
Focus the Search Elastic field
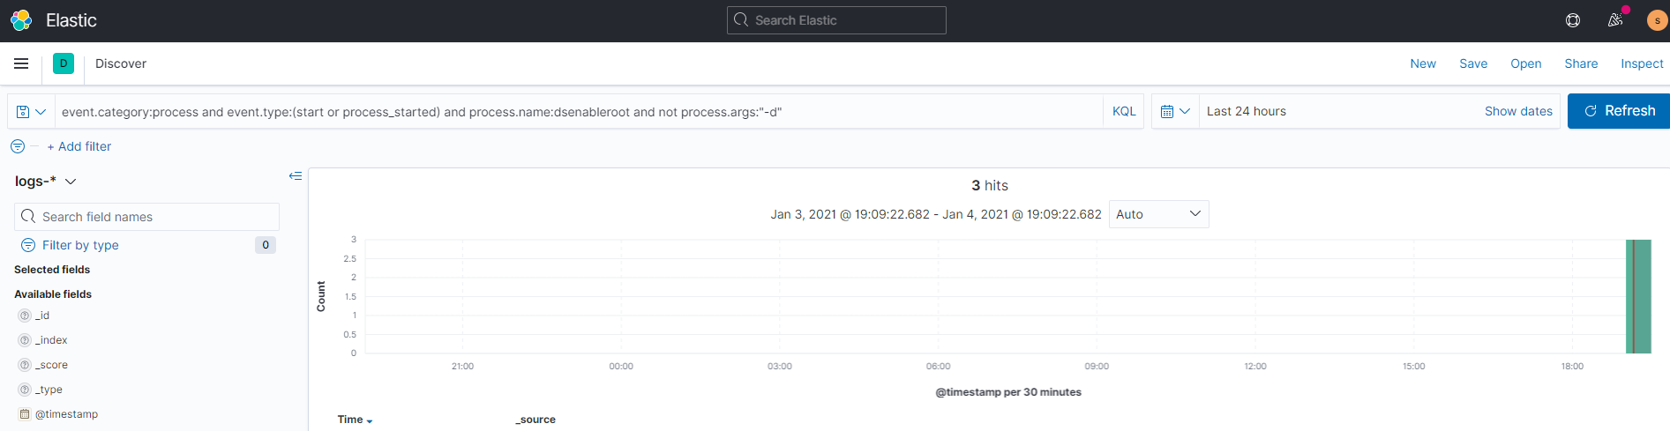[836, 20]
